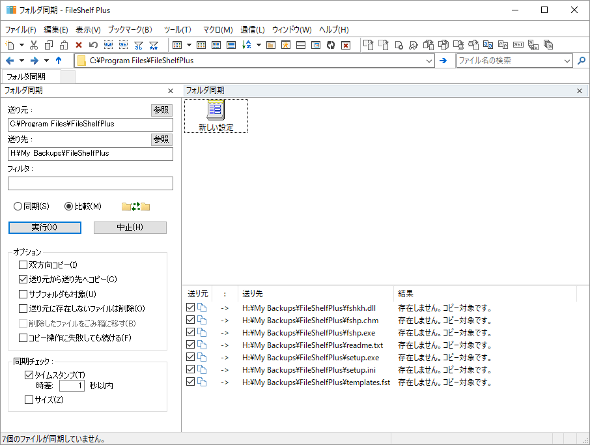The height and width of the screenshot is (445, 590).
Task: Click 参照 button beside 送り元
Action: (162, 110)
